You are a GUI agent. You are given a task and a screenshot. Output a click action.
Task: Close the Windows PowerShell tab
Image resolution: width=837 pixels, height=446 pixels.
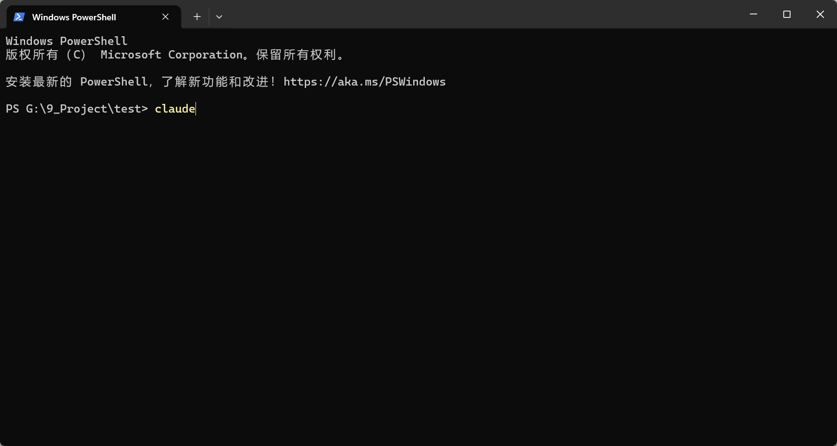pos(165,17)
